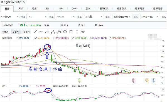Switch to the 周線 tab
Screen dimensions: 167x102
[x=21, y=9]
